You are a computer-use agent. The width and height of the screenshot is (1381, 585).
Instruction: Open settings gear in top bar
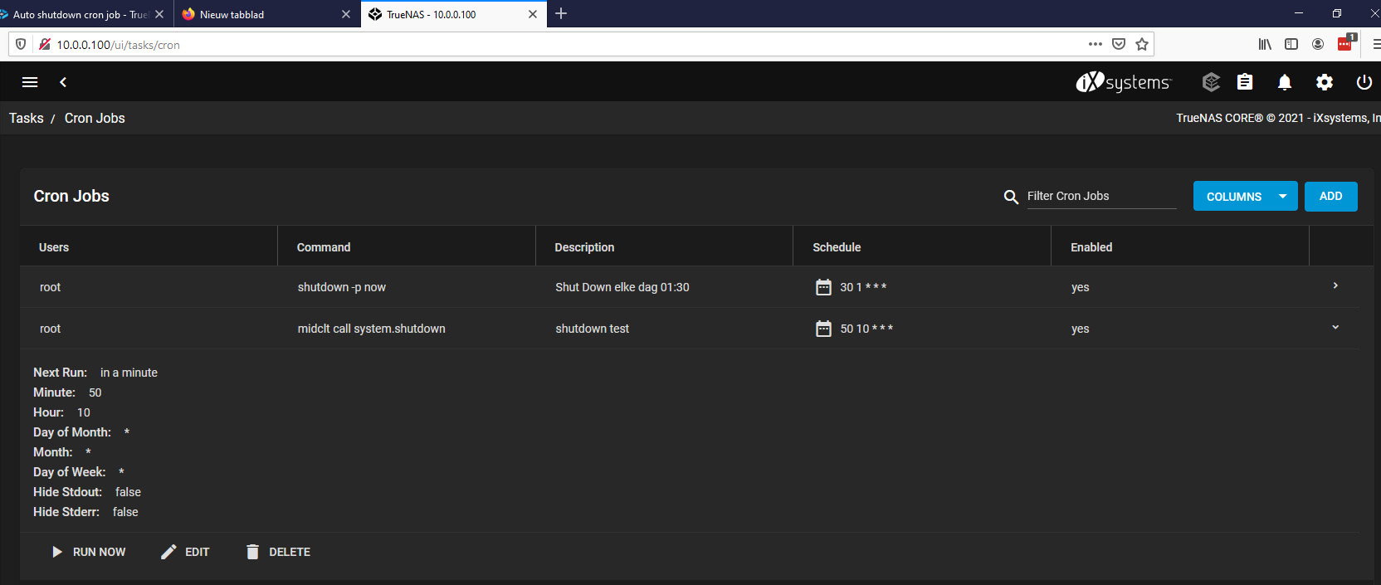click(1325, 82)
